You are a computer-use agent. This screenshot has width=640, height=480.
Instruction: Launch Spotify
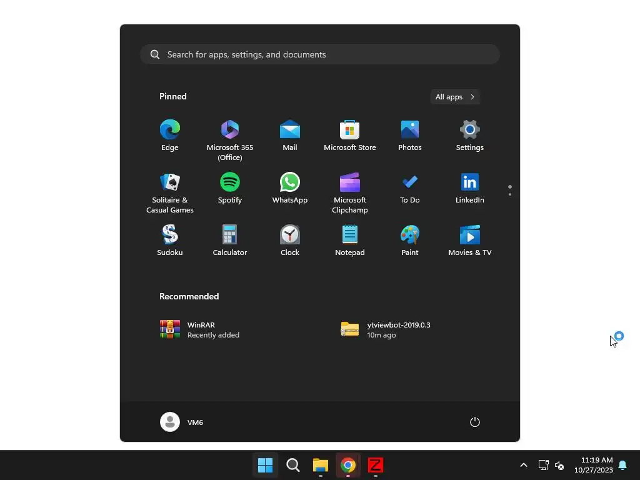pyautogui.click(x=230, y=189)
